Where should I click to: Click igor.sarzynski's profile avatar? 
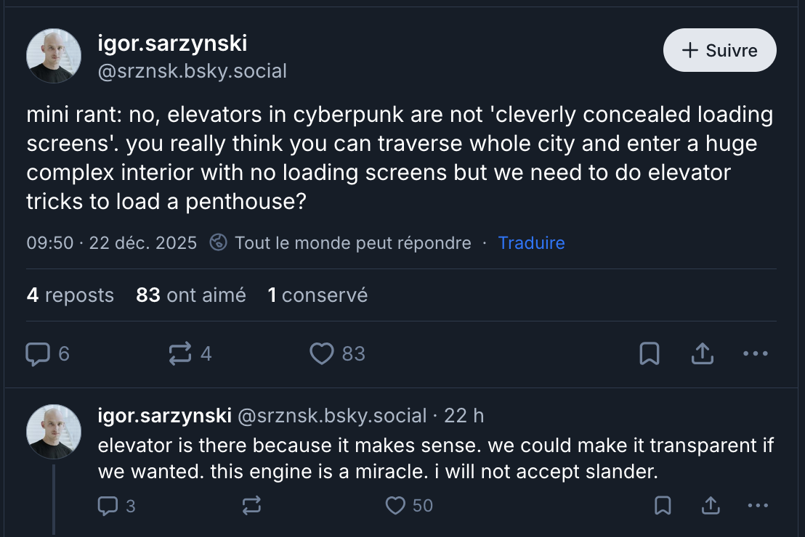click(x=54, y=55)
